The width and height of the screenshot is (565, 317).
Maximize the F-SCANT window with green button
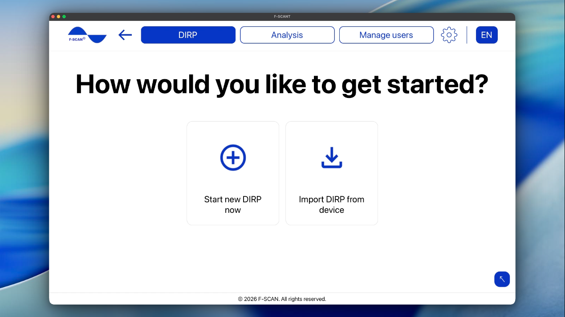(x=64, y=16)
